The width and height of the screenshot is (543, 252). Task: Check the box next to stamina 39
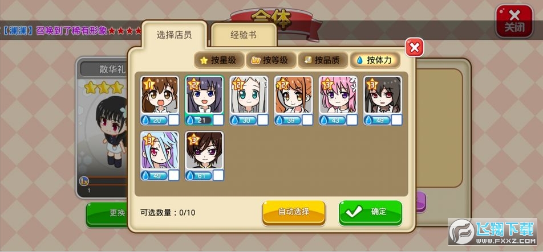pyautogui.click(x=307, y=120)
